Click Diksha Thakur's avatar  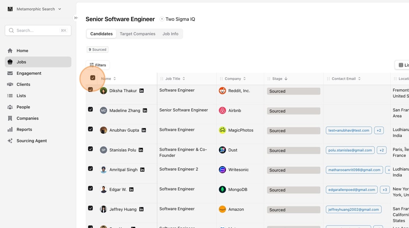pyautogui.click(x=103, y=91)
